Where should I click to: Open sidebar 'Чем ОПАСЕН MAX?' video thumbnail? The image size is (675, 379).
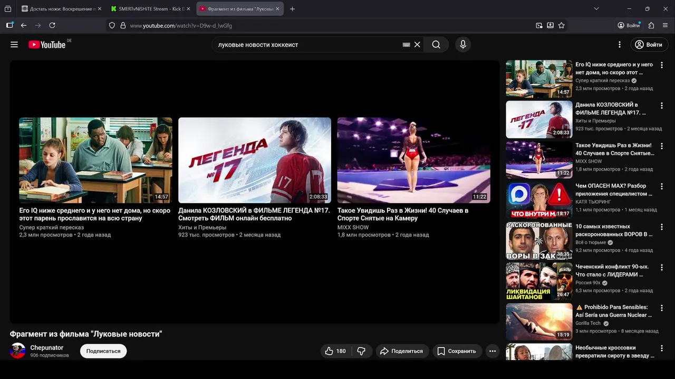[x=539, y=201]
